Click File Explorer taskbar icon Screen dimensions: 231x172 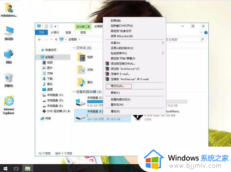click(x=28, y=168)
